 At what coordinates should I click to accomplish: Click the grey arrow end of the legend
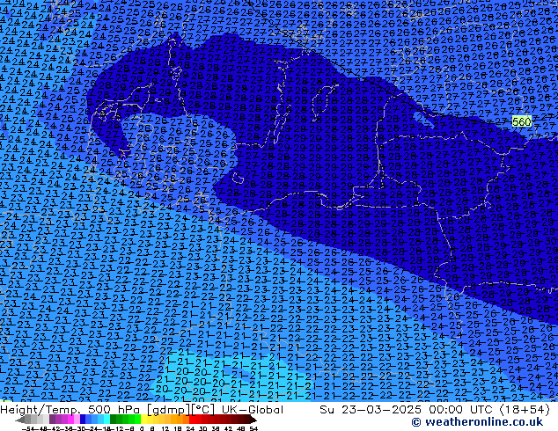[20, 420]
